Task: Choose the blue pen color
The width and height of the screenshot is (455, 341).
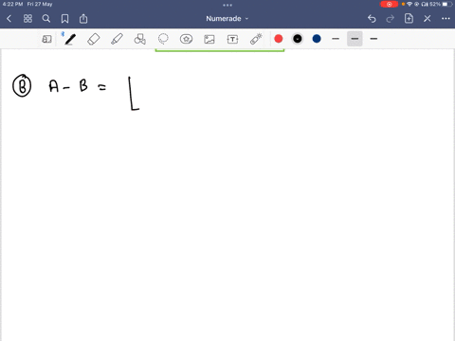Action: [x=317, y=39]
